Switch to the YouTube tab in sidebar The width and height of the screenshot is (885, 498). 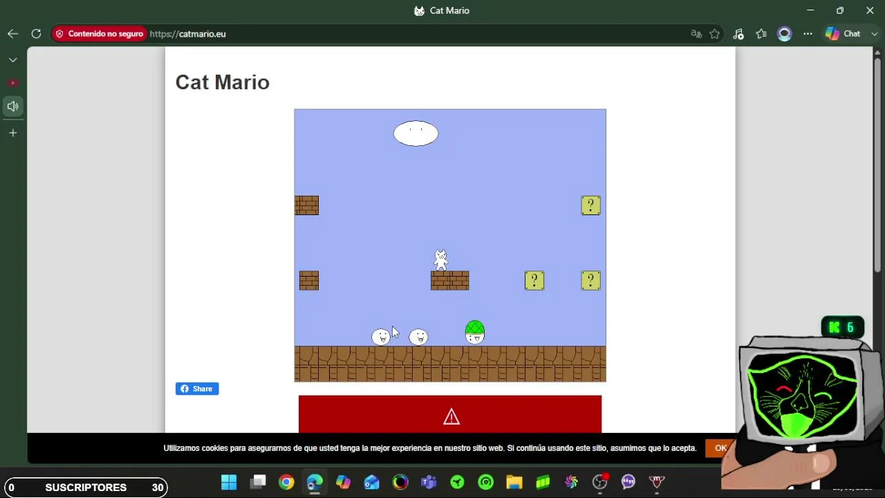click(x=12, y=83)
